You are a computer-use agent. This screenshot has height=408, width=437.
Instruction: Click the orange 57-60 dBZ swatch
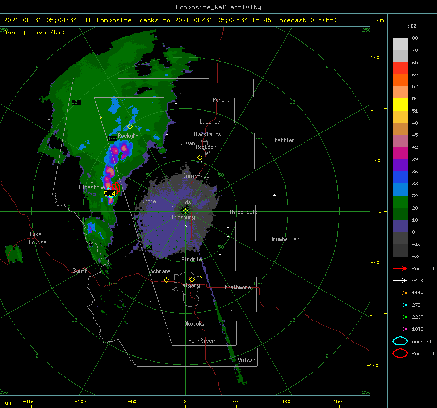[400, 81]
